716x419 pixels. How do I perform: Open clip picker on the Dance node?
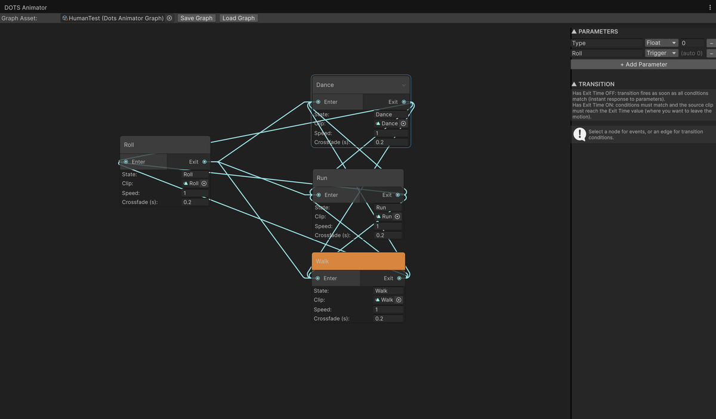(403, 124)
